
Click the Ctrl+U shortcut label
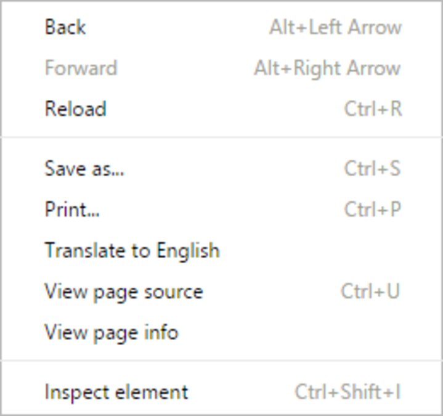coord(370,292)
